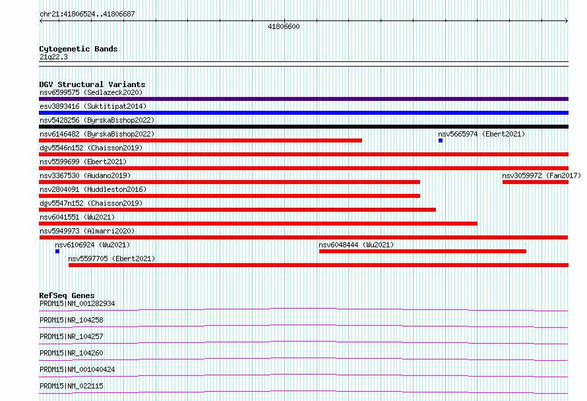Open the nsv6041551 (Wu2021) label
Screen dimensions: 587x401
(77, 217)
